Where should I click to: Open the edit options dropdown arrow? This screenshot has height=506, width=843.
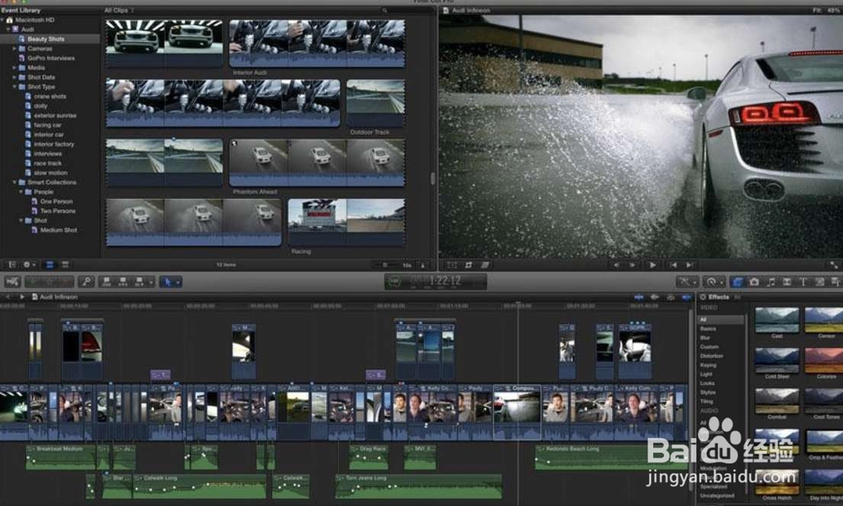[151, 282]
